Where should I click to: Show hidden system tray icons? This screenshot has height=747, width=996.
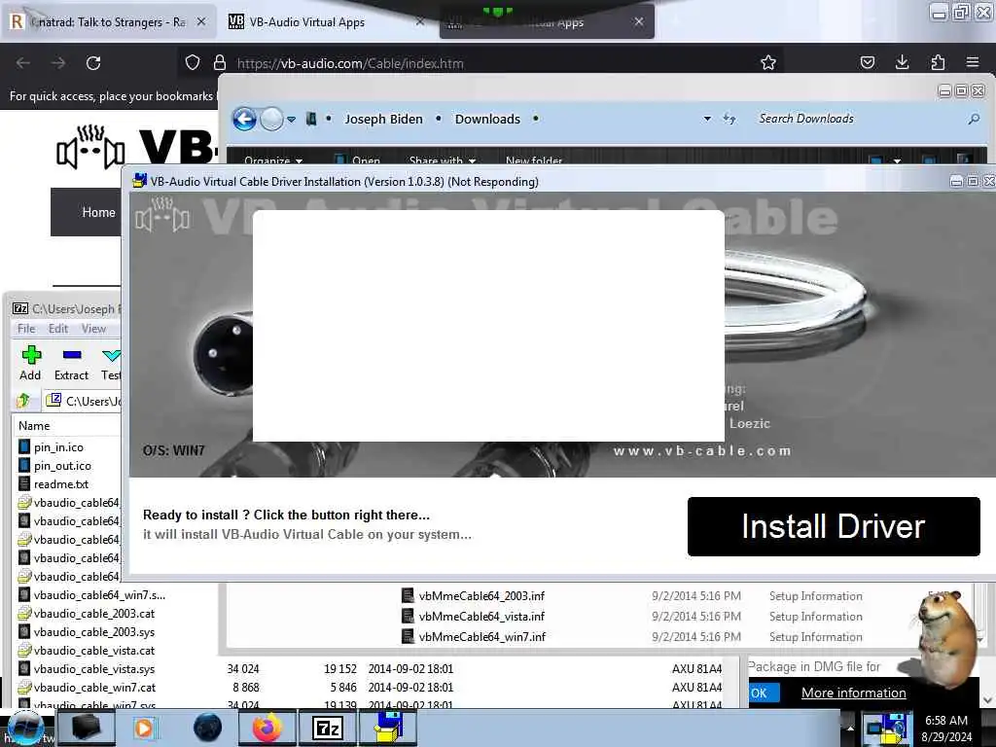point(850,728)
